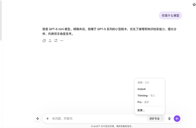Open the plus attachment menu
This screenshot has width=196, height=128.
click(47, 119)
